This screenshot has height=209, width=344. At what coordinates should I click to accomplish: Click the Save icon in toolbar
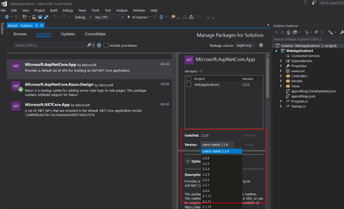point(40,17)
